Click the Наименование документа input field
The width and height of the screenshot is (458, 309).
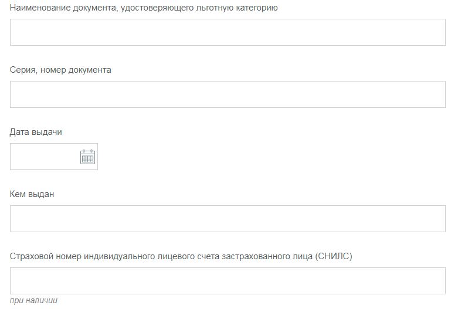(228, 32)
